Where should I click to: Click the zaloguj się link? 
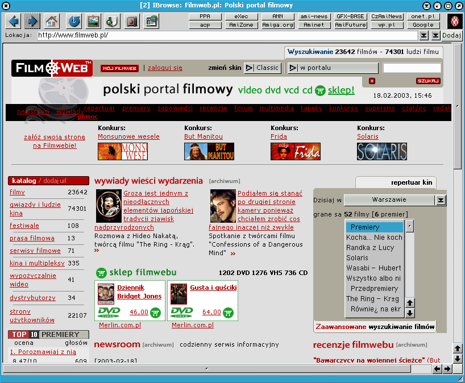(165, 68)
